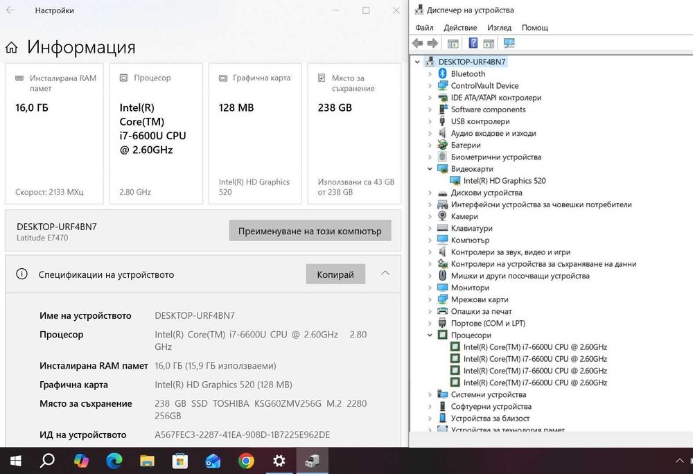Open Microsoft Store from the taskbar
The image size is (693, 474).
click(x=180, y=461)
